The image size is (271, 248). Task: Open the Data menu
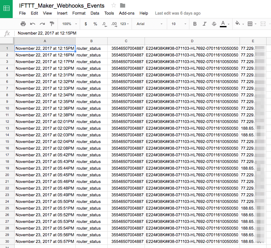pyautogui.click(x=95, y=13)
